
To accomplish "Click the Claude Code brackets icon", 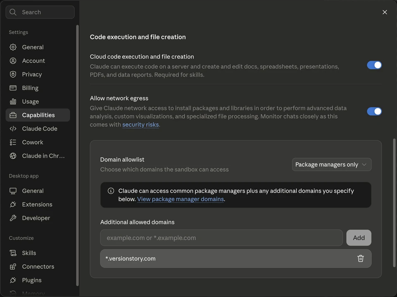I will pyautogui.click(x=13, y=129).
